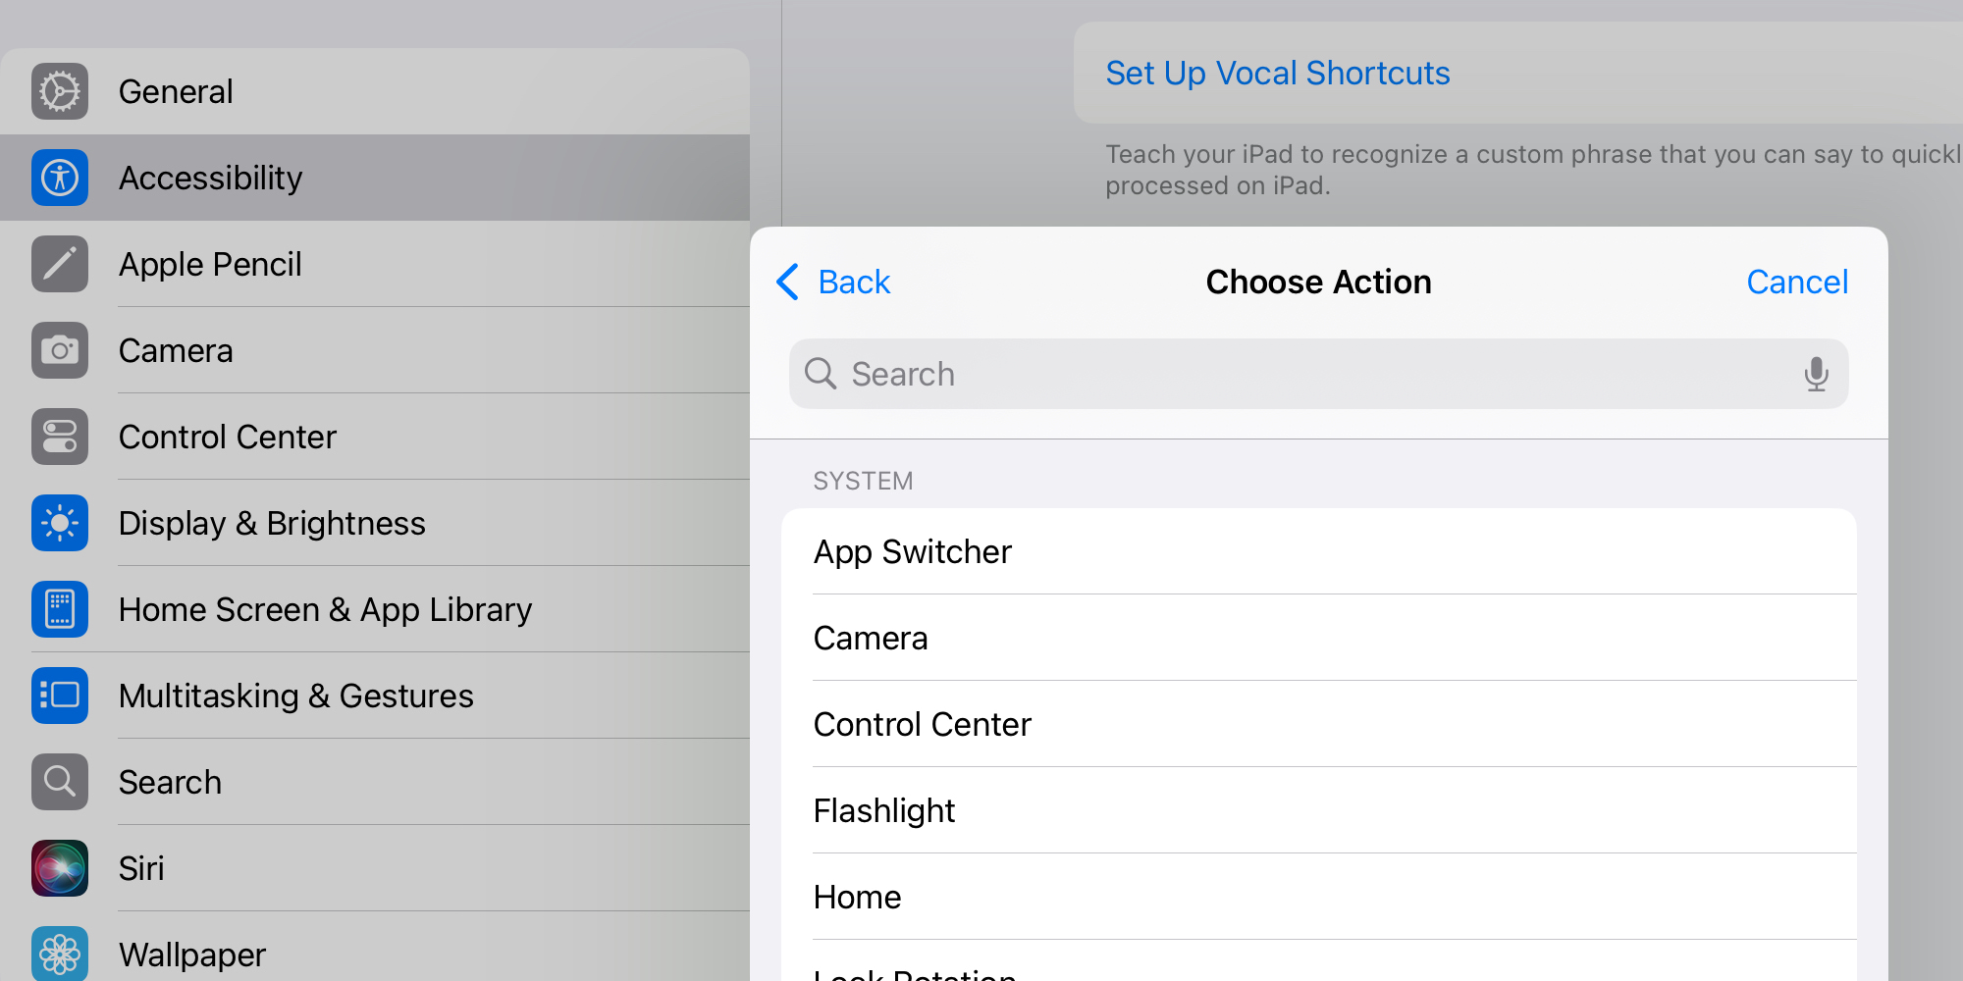Open the Search settings magnifier icon
The height and width of the screenshot is (981, 1963).
pyautogui.click(x=59, y=782)
